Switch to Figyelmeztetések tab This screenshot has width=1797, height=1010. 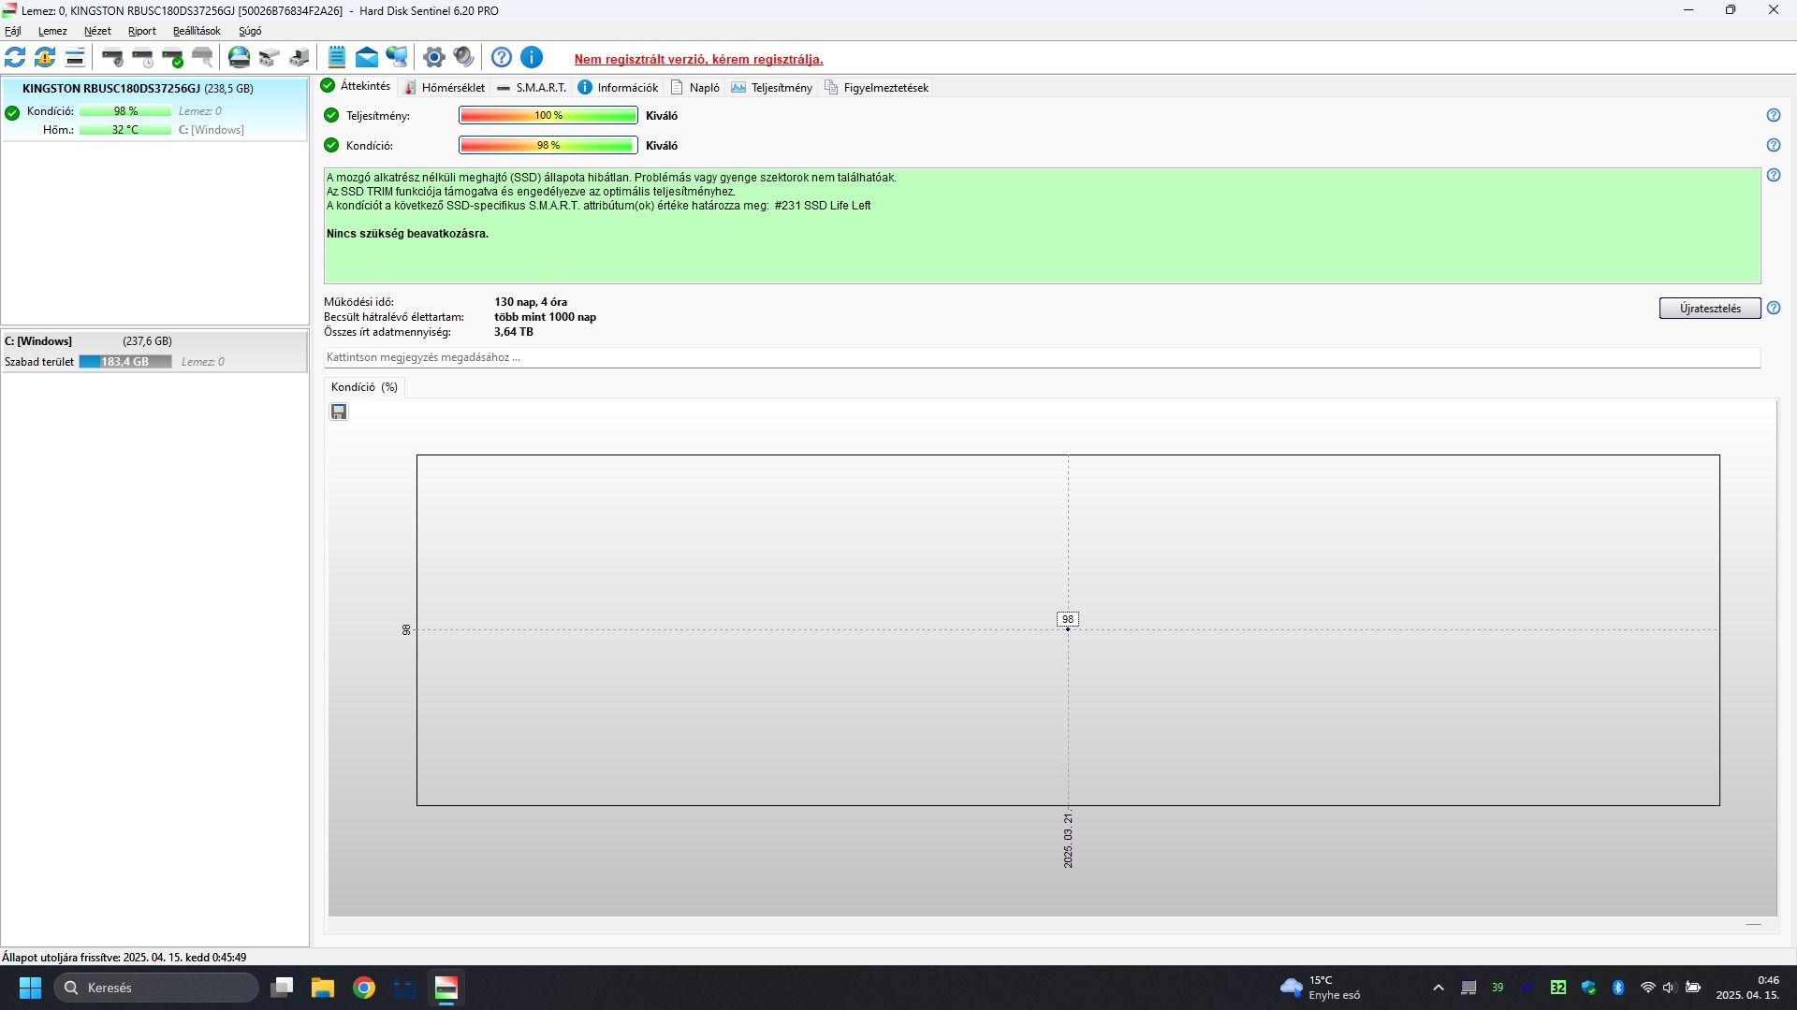tap(876, 87)
